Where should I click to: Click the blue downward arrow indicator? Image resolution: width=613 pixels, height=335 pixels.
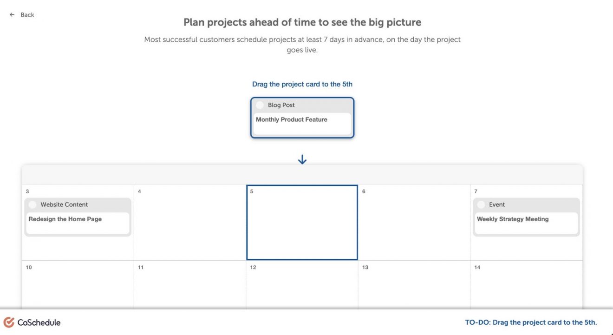tap(302, 159)
